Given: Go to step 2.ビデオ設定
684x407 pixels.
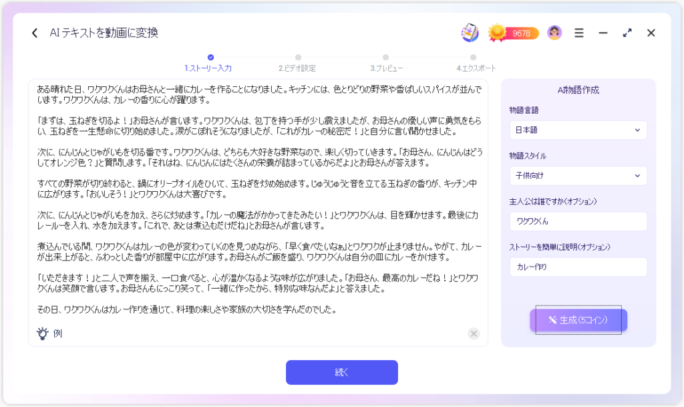Looking at the screenshot, I should pyautogui.click(x=297, y=68).
